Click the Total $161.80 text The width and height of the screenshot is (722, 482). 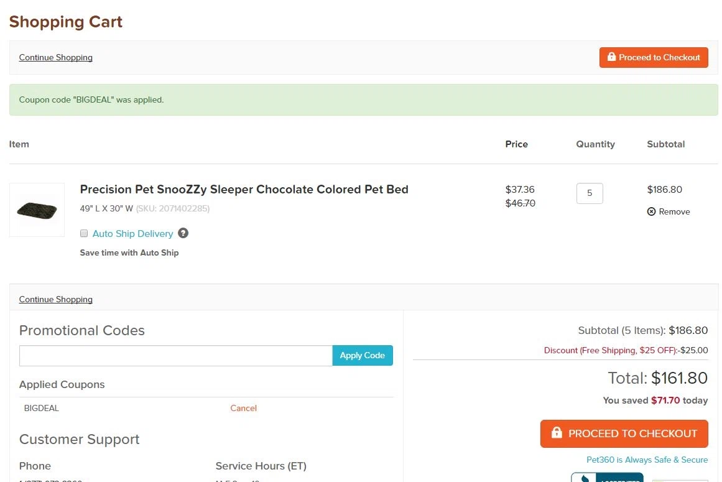click(x=657, y=378)
